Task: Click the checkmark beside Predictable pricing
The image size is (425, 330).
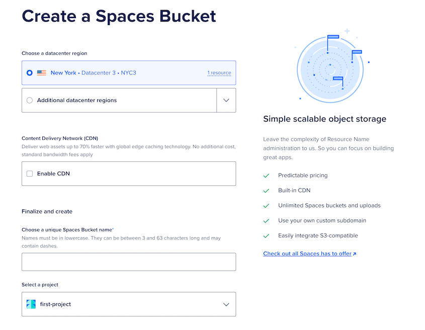Action: 267,175
